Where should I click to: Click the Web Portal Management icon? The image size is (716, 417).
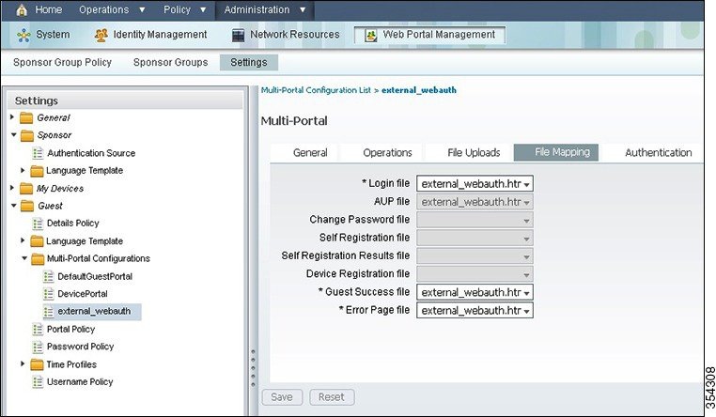tap(371, 35)
